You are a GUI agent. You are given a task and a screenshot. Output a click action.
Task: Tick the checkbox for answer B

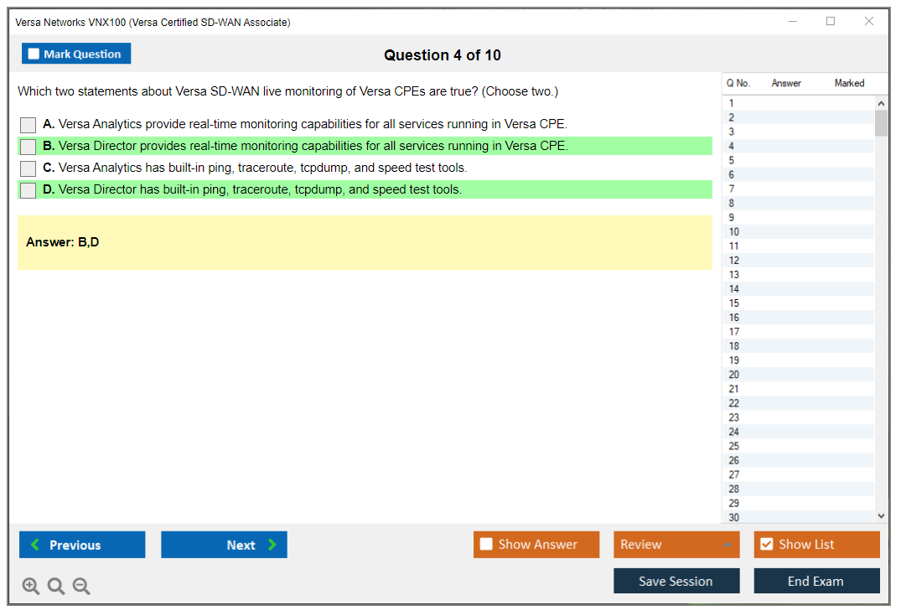(28, 147)
